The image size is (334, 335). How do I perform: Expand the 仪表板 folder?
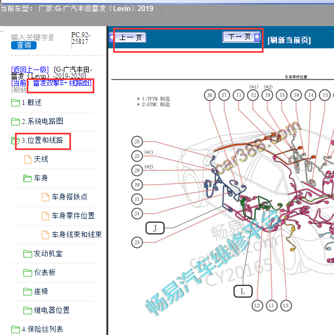pos(44,272)
